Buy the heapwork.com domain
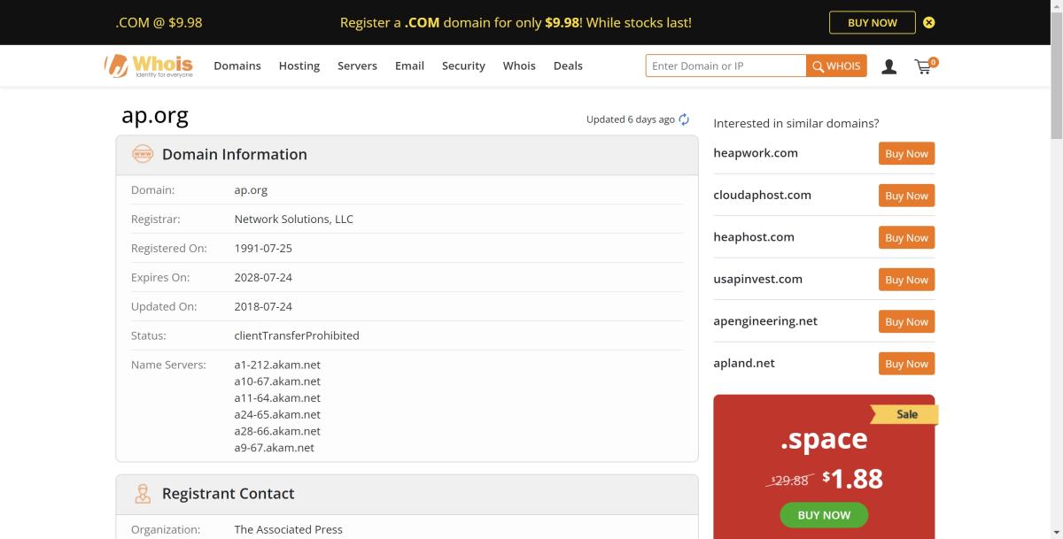The height and width of the screenshot is (539, 1063). point(905,152)
